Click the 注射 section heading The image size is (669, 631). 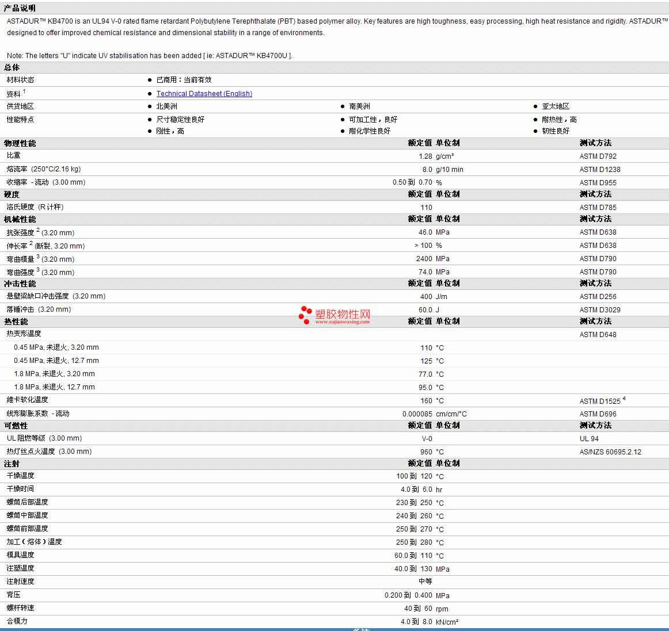(12, 464)
